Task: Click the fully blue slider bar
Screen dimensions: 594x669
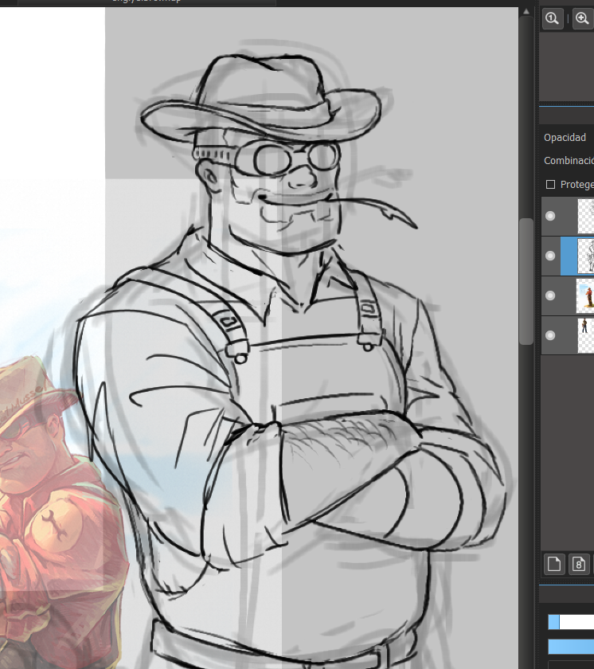Action: (x=571, y=647)
